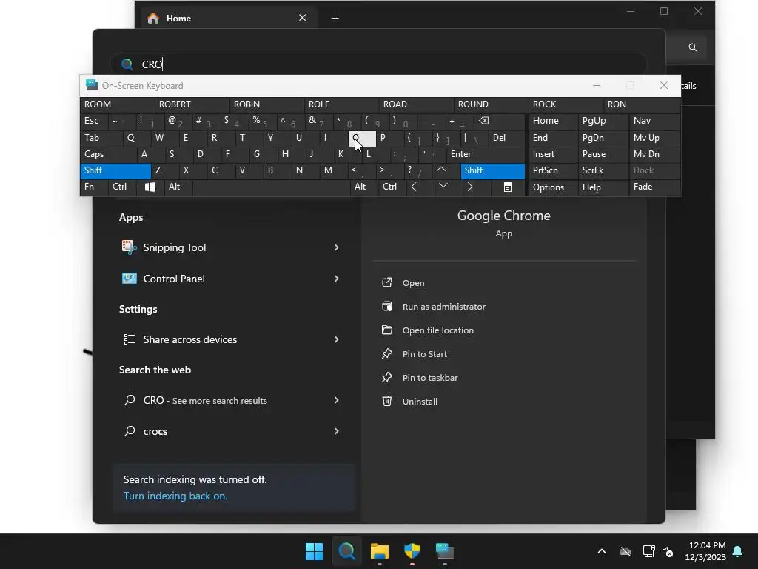Screen dimensions: 758x569
Task: Click the down arrow key on keyboard
Action: (443, 187)
